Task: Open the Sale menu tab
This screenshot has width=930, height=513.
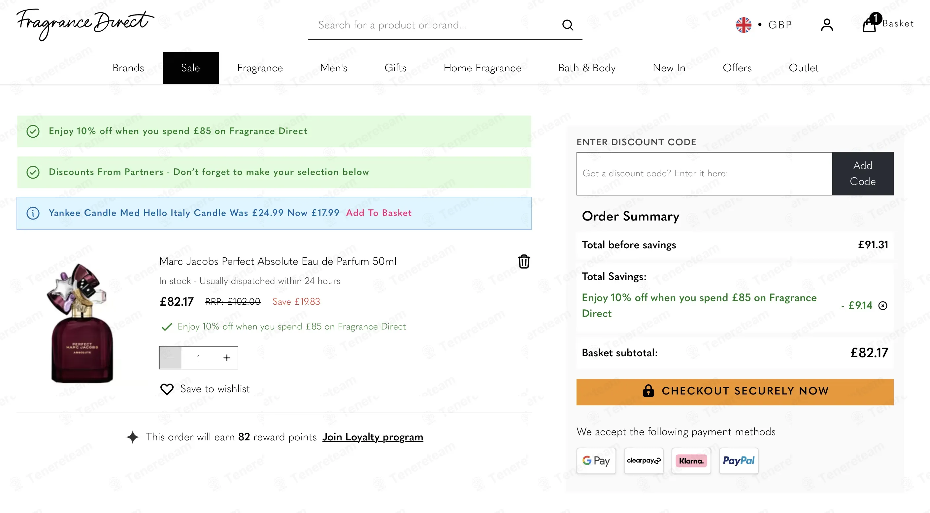Action: coord(191,68)
